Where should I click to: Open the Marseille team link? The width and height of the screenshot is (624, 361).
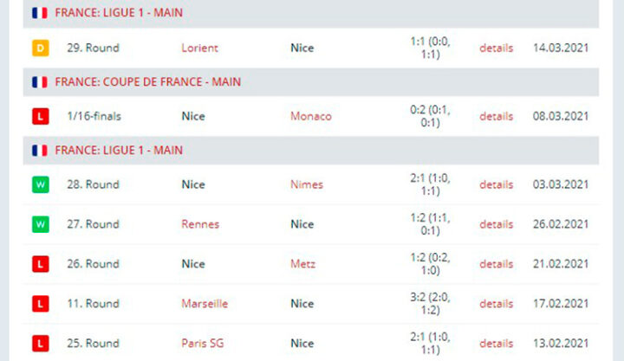click(x=205, y=304)
